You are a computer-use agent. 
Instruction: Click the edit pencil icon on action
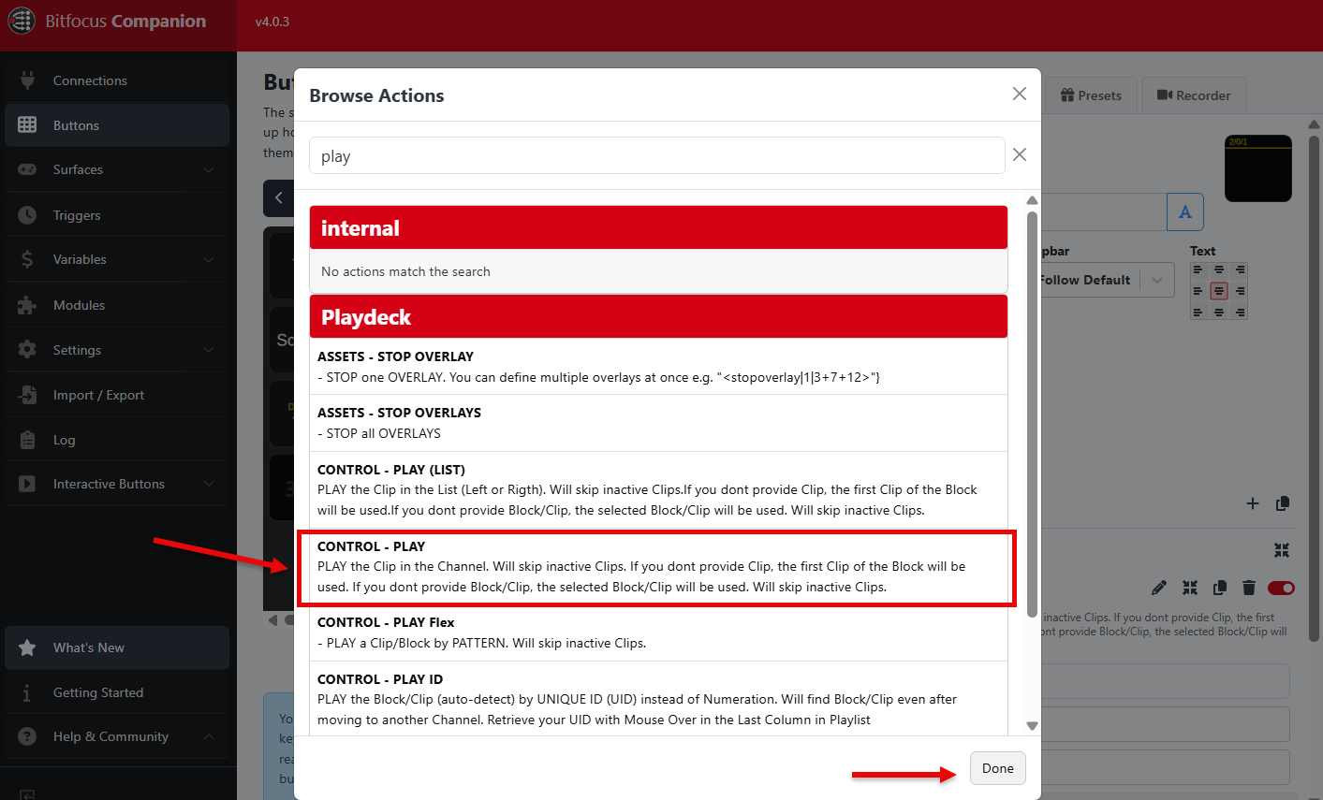[x=1159, y=588]
